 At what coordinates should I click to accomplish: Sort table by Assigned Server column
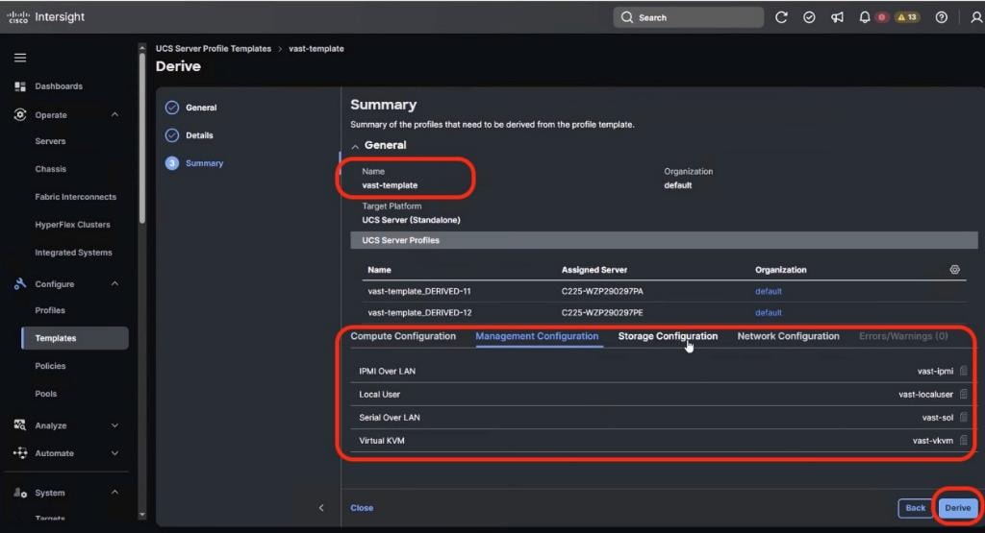click(594, 270)
